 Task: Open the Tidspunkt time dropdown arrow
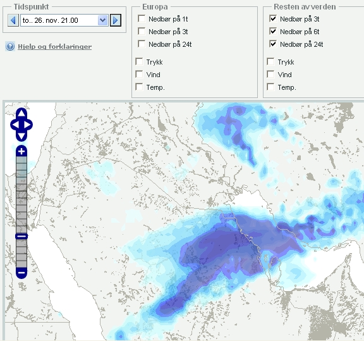tap(102, 20)
